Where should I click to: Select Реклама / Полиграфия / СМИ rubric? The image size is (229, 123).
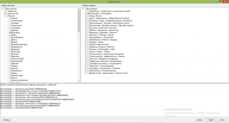[102, 49]
